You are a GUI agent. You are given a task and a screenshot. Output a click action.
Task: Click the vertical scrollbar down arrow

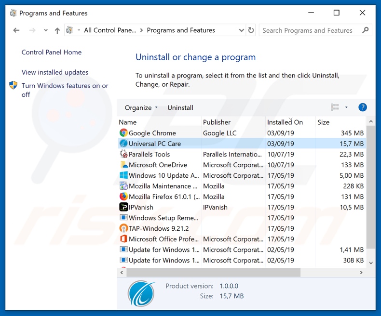pyautogui.click(x=371, y=263)
